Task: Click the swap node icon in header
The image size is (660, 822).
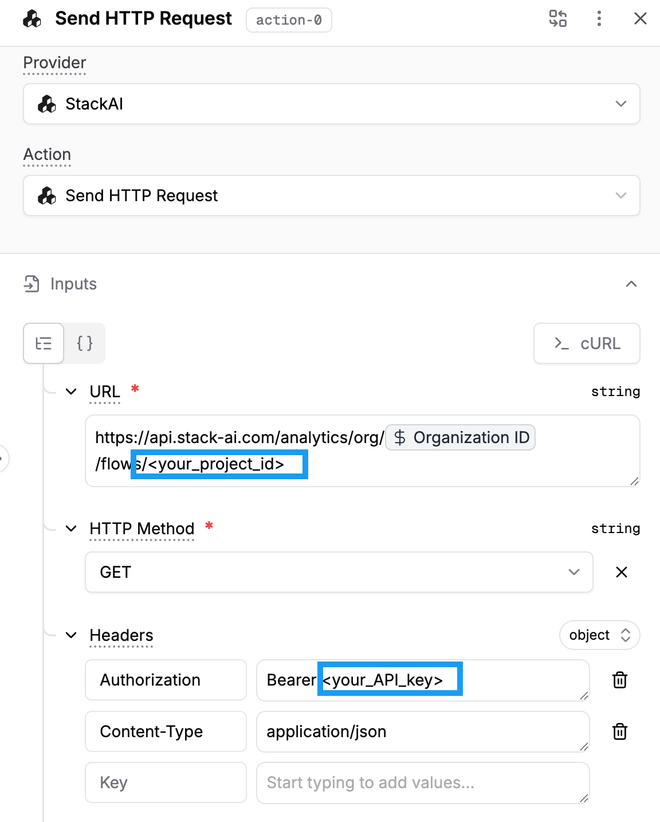Action: click(557, 18)
